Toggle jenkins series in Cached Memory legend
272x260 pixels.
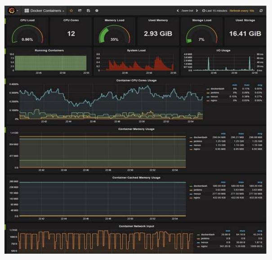click(x=198, y=190)
